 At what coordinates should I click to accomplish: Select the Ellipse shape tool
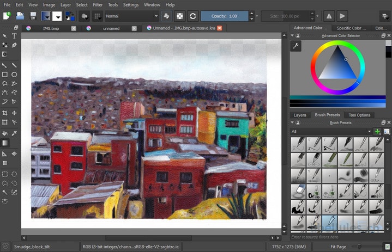pyautogui.click(x=14, y=75)
